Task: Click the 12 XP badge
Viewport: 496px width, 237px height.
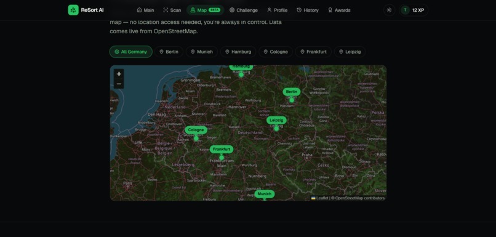Action: (x=414, y=10)
